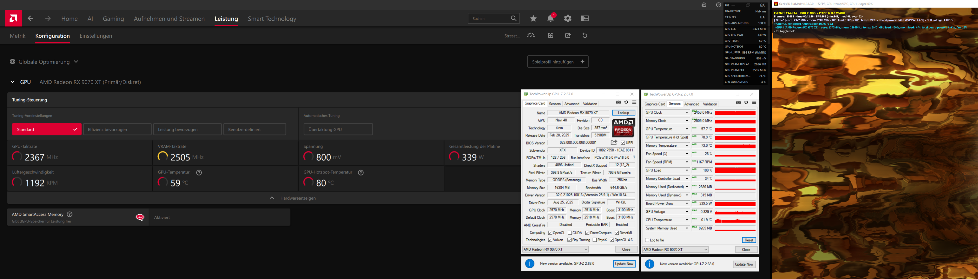Click the import profile icon
Screen dimensions: 978x279
tap(550, 35)
